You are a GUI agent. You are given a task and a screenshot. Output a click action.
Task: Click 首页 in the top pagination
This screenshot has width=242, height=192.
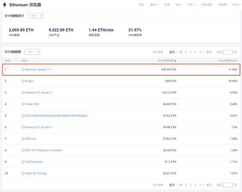[172, 52]
